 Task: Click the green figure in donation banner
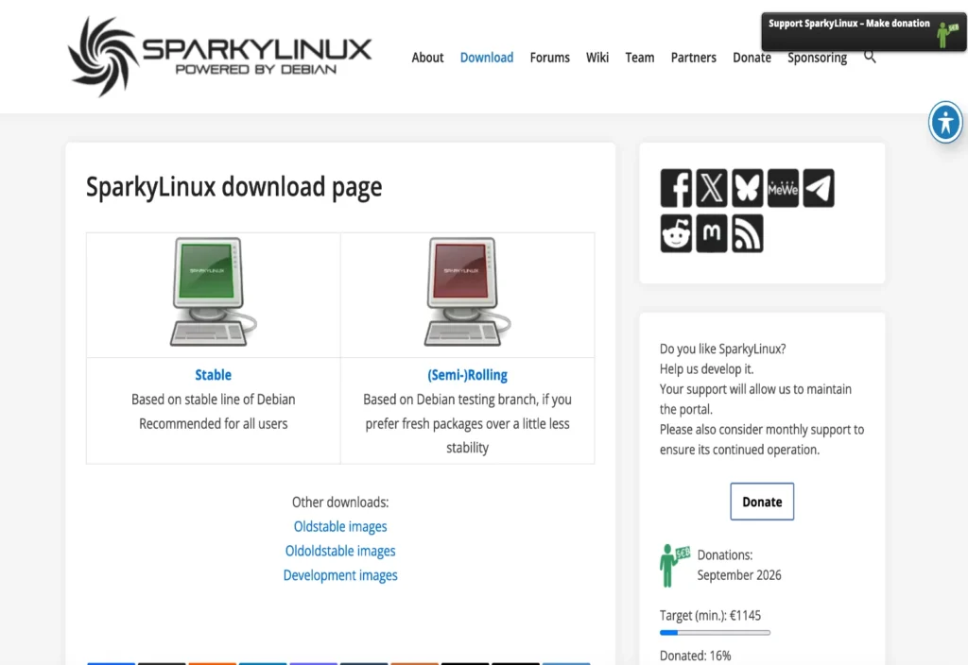click(x=947, y=34)
